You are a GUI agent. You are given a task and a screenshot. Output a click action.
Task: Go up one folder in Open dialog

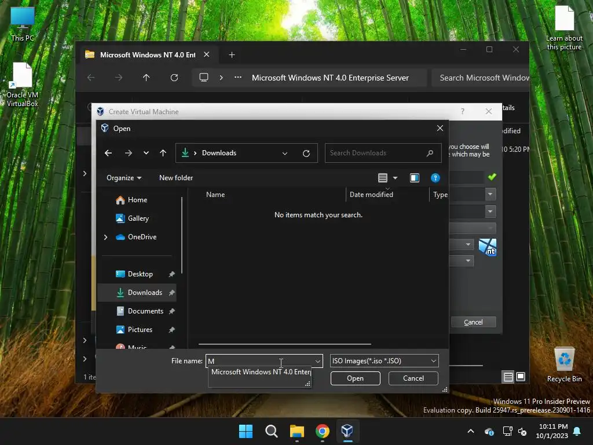tap(163, 153)
